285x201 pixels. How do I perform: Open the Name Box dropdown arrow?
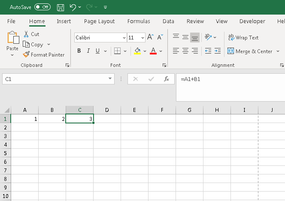click(110, 78)
